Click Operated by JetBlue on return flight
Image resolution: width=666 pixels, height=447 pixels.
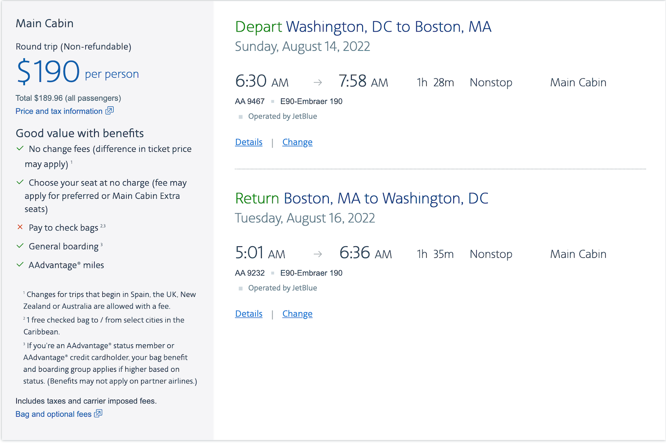click(282, 287)
